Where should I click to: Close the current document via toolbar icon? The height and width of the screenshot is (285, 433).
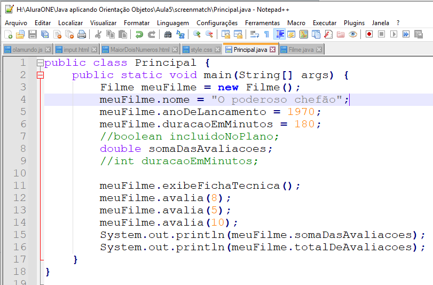(x=57, y=34)
